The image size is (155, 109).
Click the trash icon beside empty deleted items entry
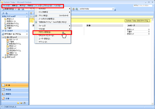click(36, 22)
